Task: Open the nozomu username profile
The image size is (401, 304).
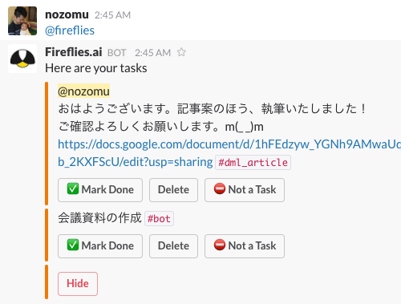Action: [x=67, y=14]
